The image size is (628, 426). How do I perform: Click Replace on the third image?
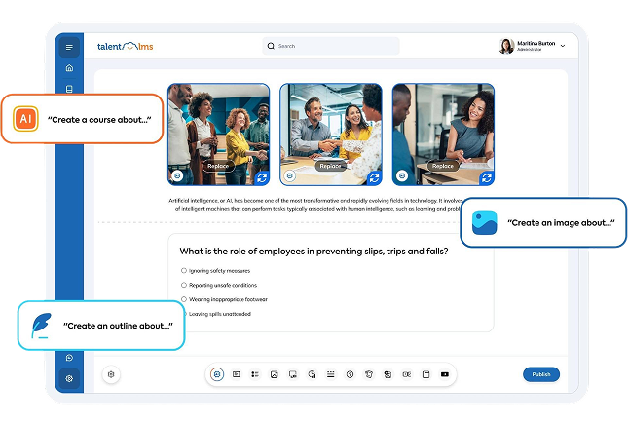[x=442, y=166]
